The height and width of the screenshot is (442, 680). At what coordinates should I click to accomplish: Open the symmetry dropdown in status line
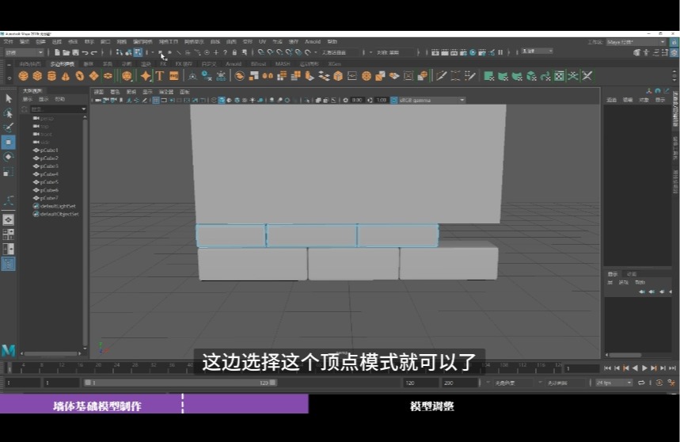click(395, 52)
